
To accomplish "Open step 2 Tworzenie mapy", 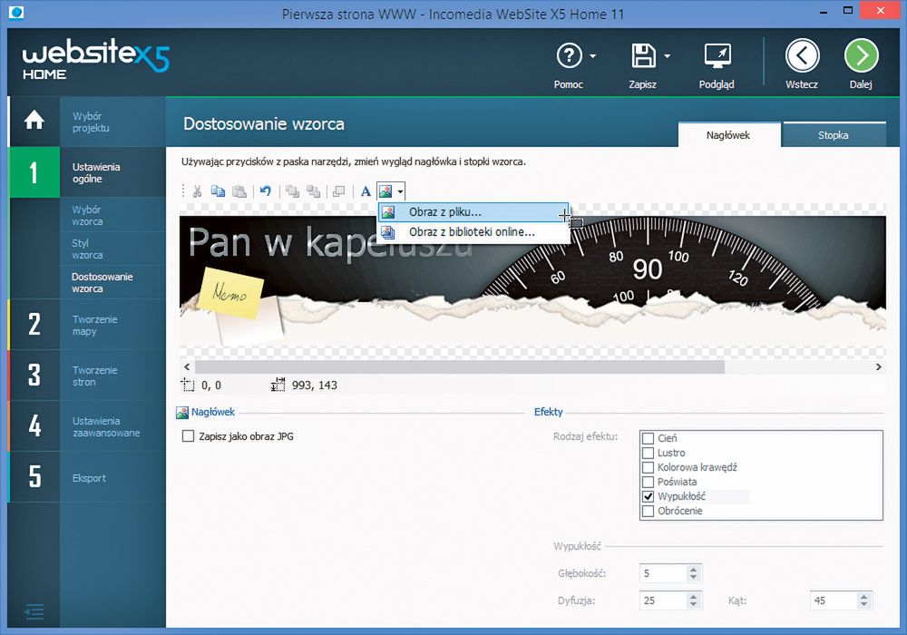I will [x=87, y=325].
